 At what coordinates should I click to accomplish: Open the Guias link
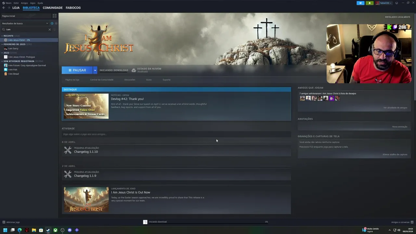149,80
